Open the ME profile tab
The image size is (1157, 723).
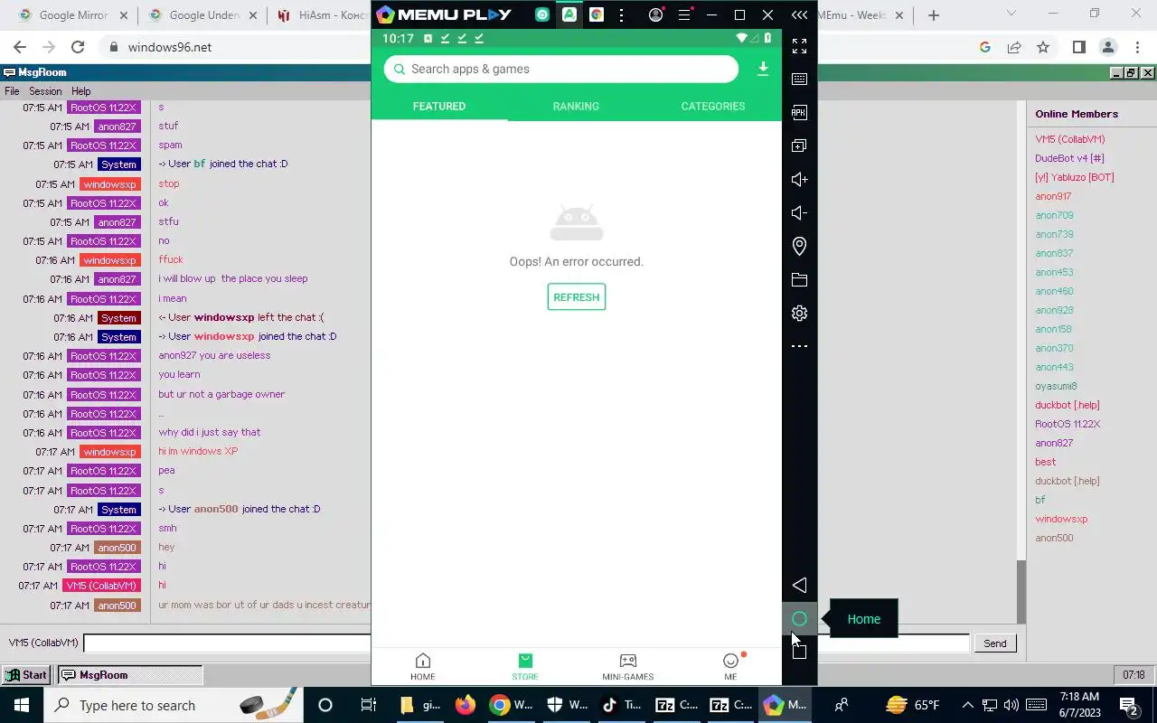tap(730, 667)
